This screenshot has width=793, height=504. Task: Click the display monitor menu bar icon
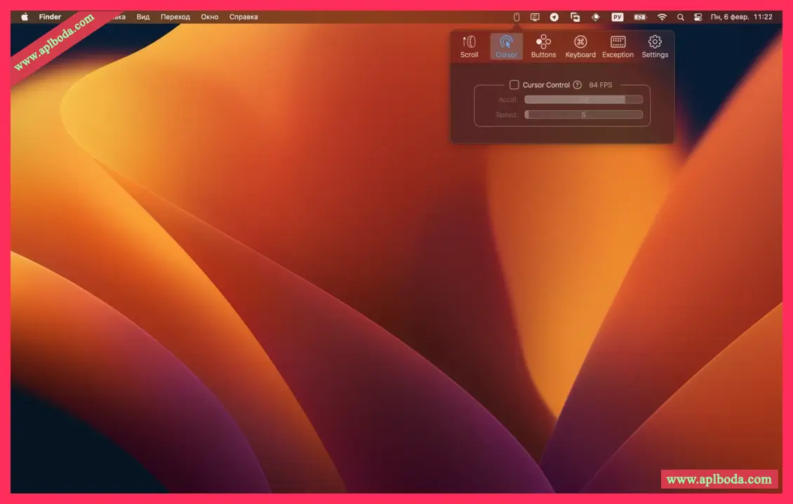[535, 17]
